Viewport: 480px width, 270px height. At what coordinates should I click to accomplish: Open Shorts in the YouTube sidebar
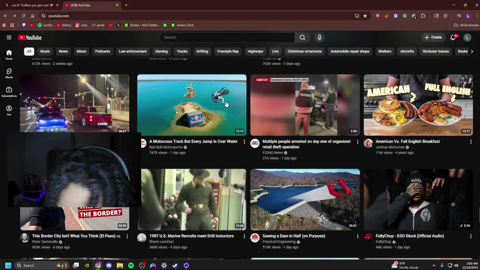[9, 73]
